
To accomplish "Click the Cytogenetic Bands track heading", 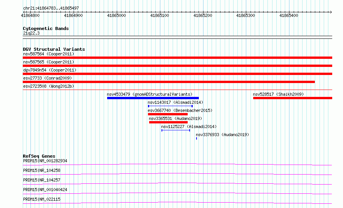I will click(x=46, y=28).
